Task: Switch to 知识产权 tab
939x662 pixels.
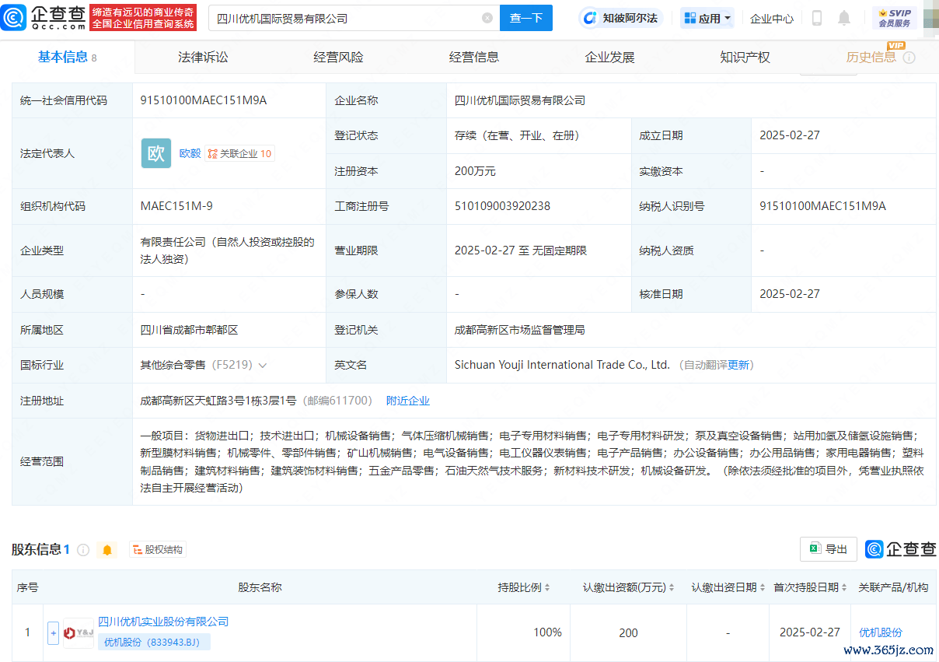Action: click(745, 57)
